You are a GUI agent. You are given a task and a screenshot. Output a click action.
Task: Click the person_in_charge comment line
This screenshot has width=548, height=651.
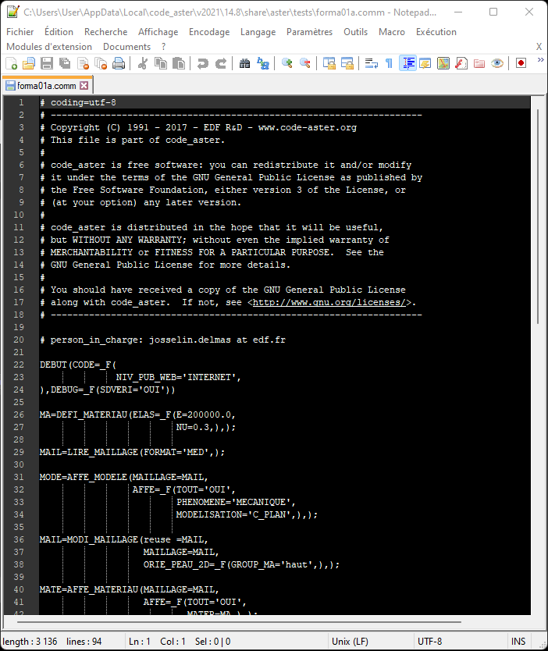162,340
